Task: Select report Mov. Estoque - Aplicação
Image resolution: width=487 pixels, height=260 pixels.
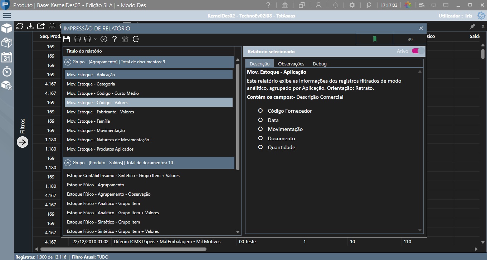Action: [x=148, y=74]
